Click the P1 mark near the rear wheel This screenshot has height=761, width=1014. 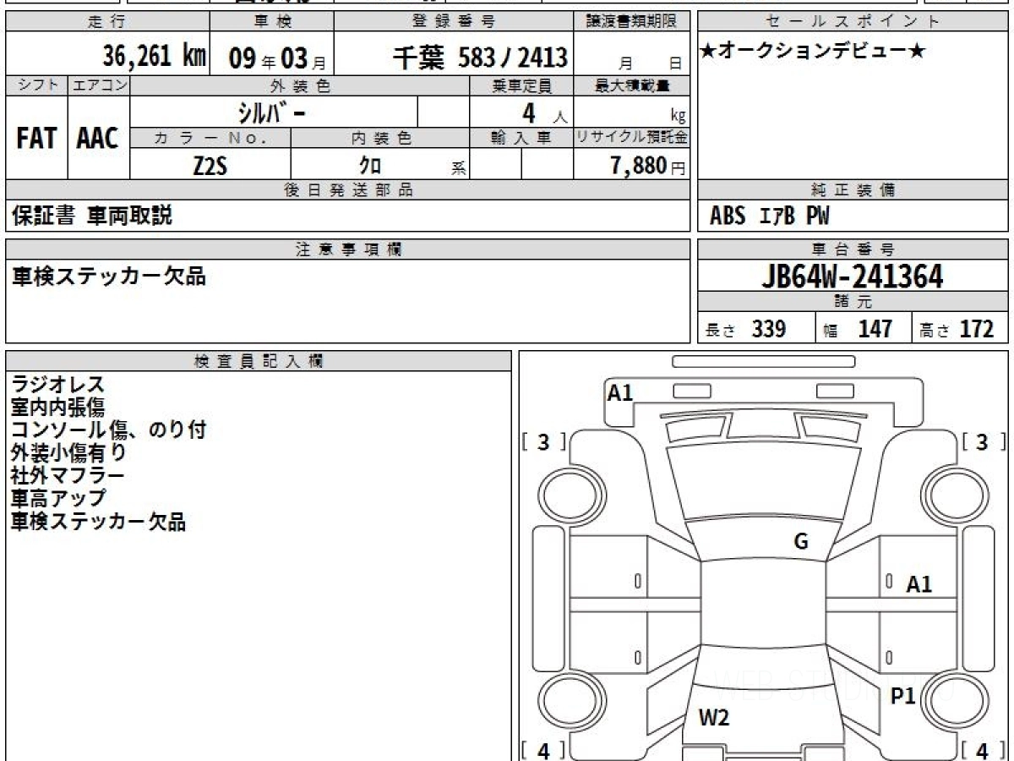click(x=903, y=696)
